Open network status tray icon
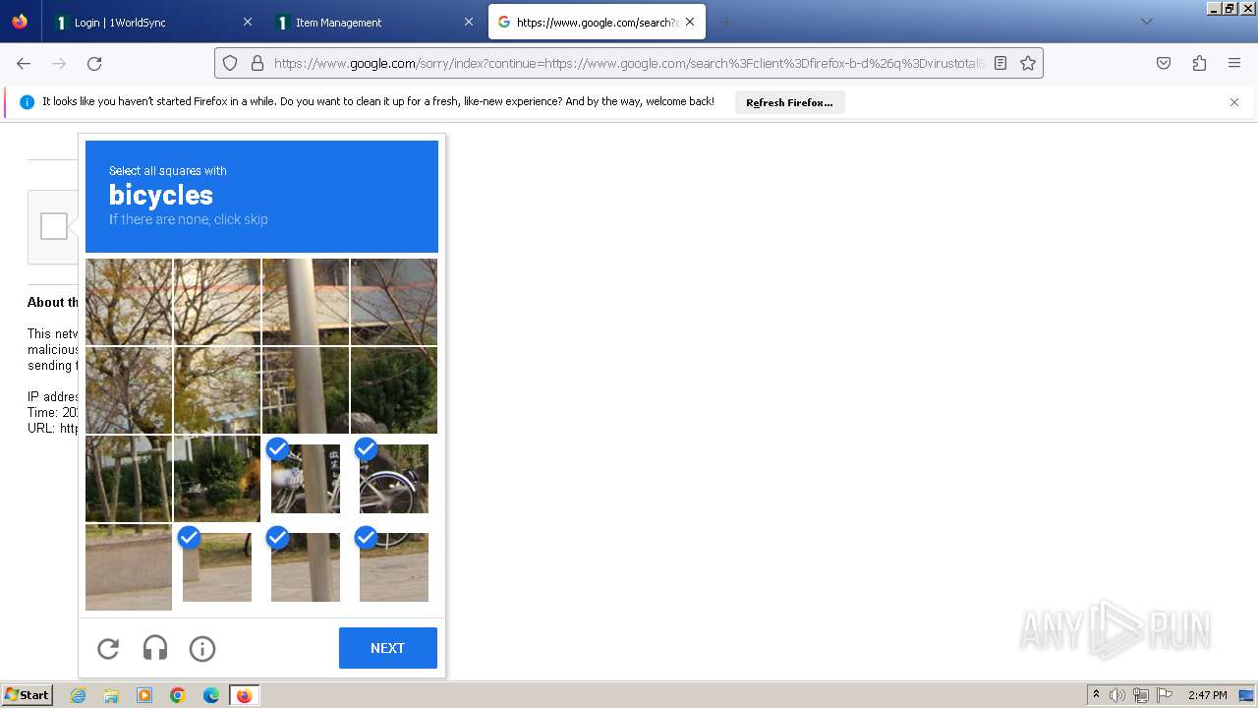This screenshot has height=708, width=1258. point(1141,695)
